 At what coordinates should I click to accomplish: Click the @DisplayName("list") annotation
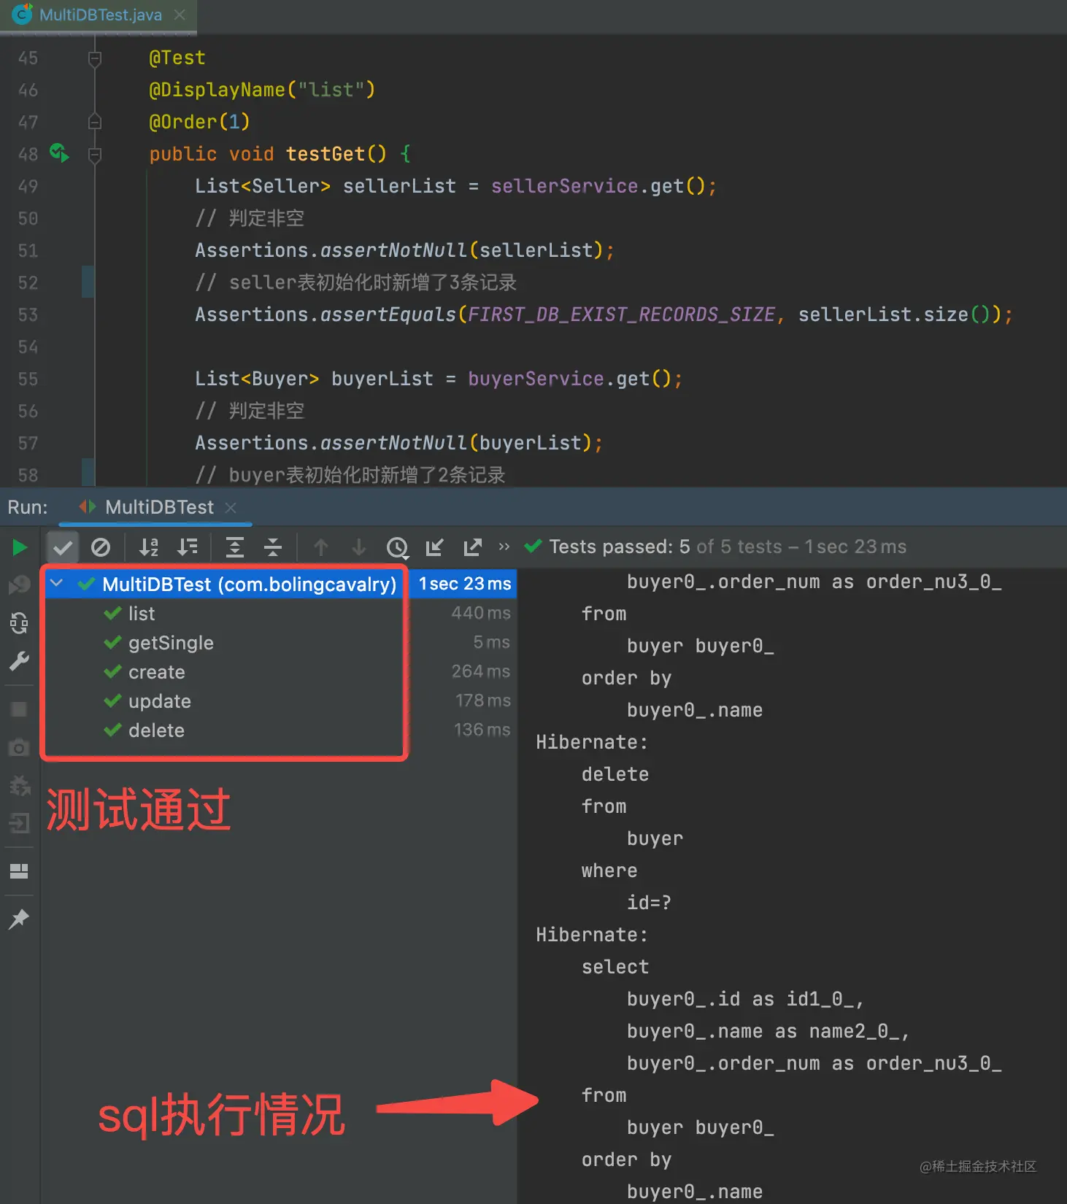262,90
